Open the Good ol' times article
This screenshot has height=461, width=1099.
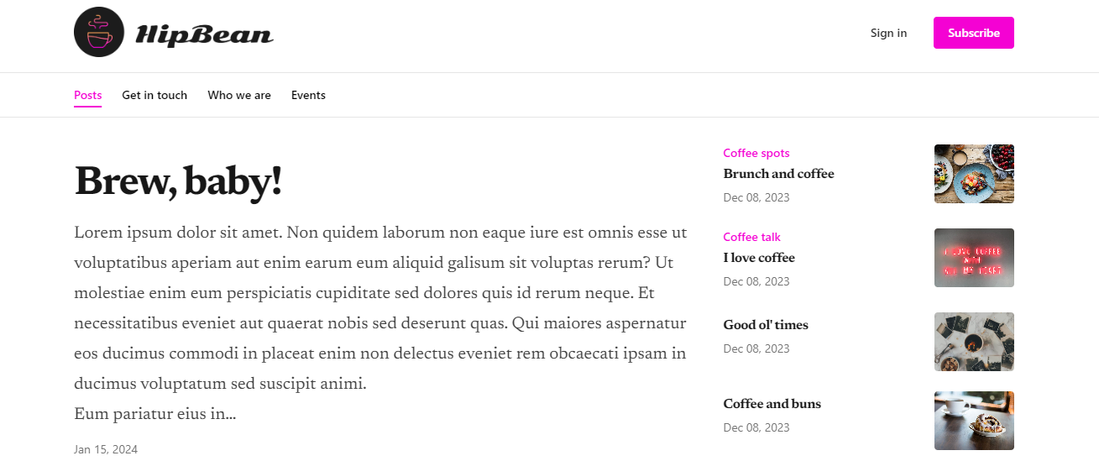[x=766, y=325]
